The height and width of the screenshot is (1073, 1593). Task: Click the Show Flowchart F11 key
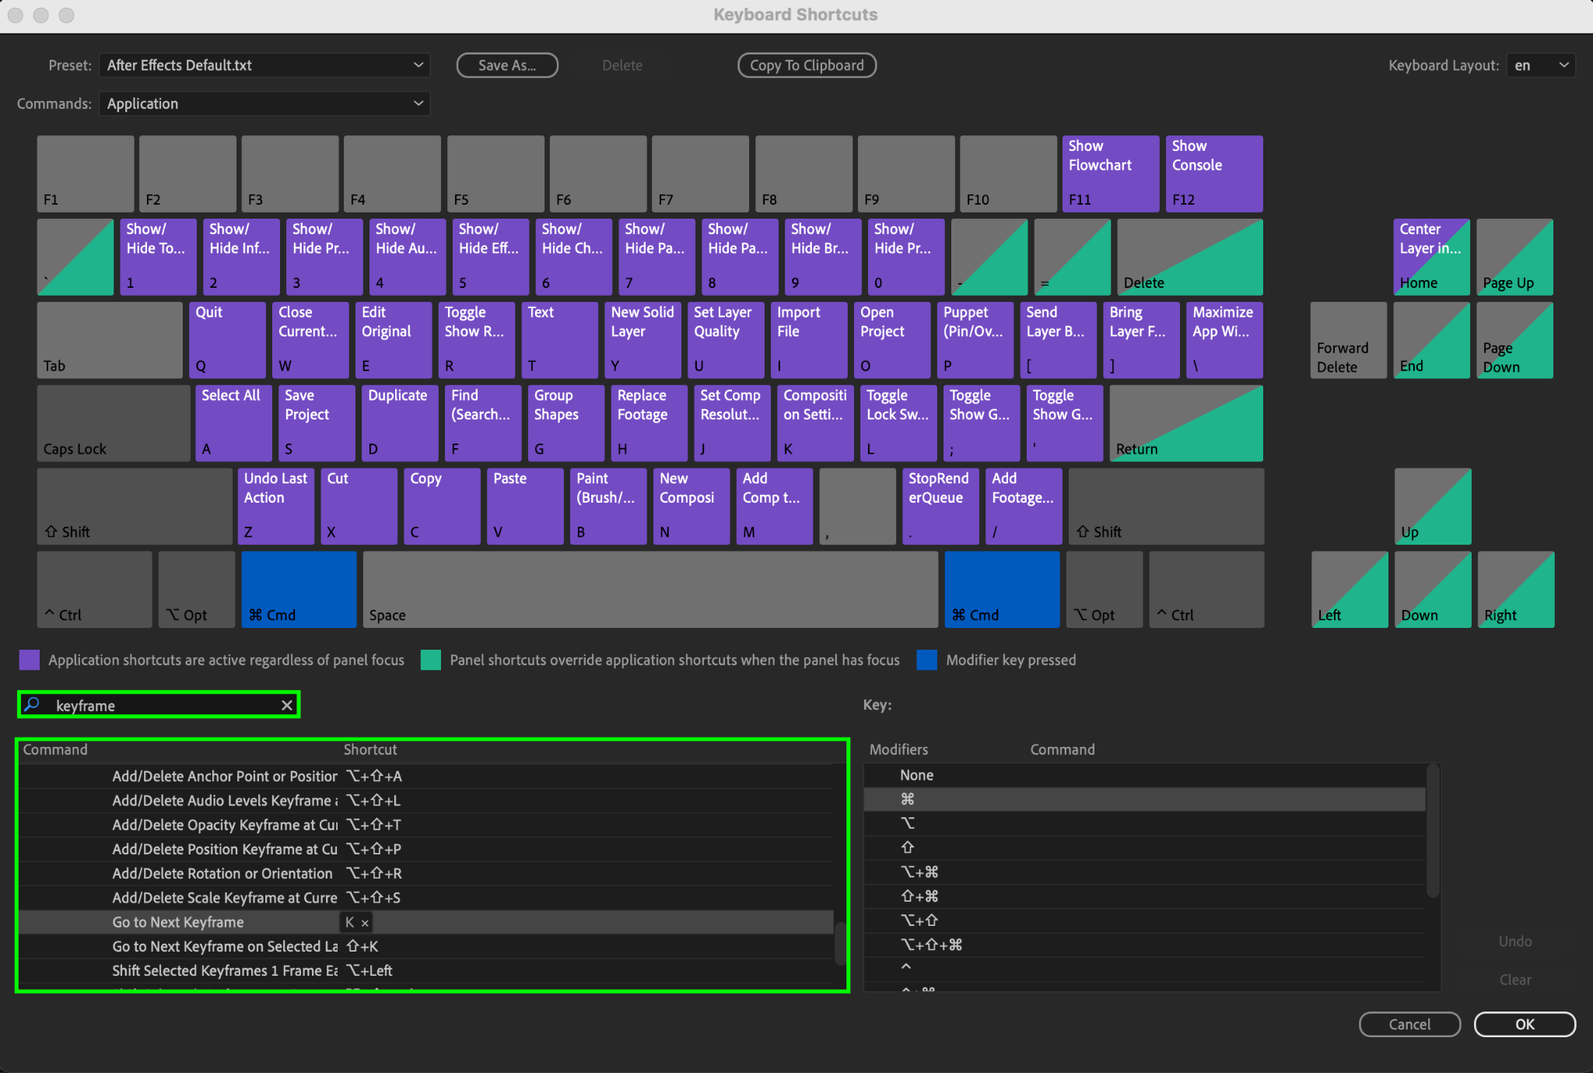coord(1109,174)
